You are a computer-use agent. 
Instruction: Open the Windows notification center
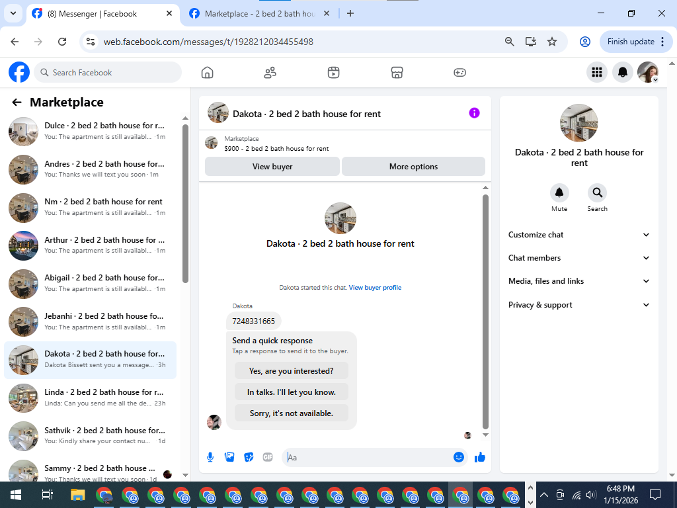point(655,495)
